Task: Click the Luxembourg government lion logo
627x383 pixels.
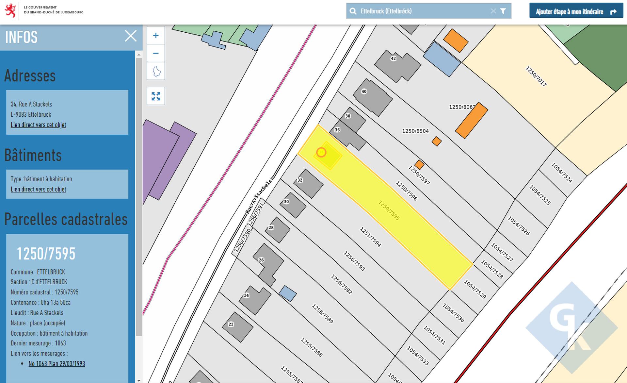Action: point(10,10)
